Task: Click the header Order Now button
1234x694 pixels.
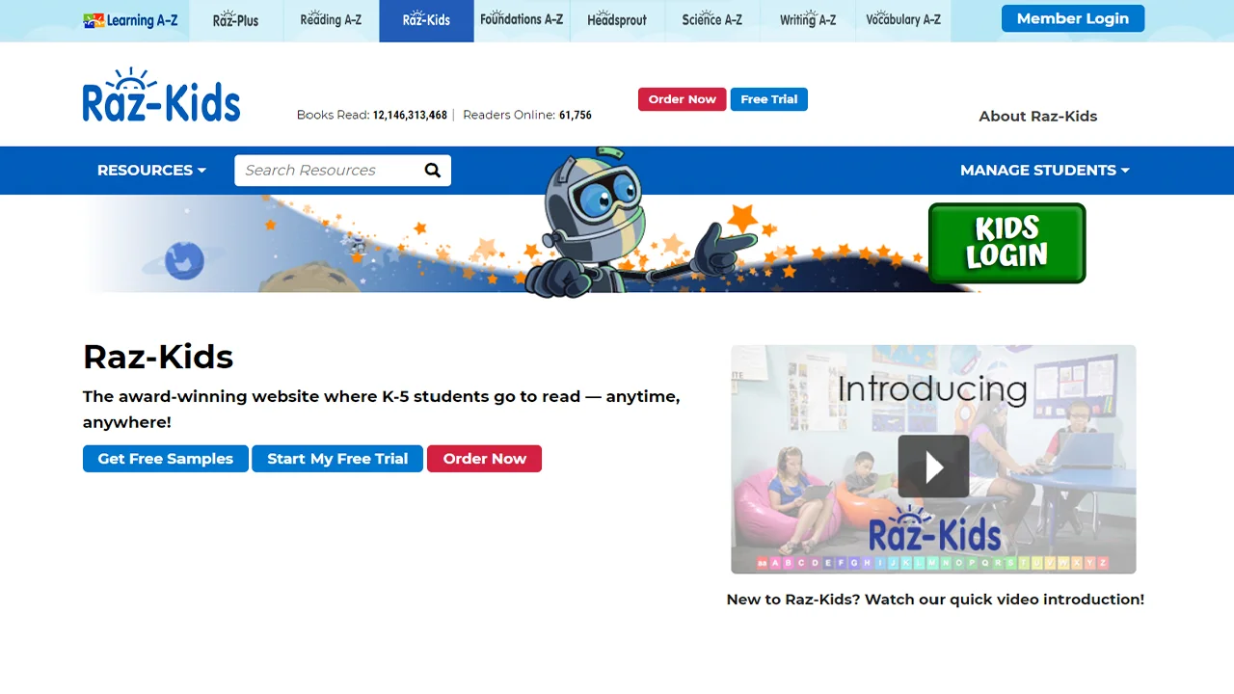Action: [683, 99]
